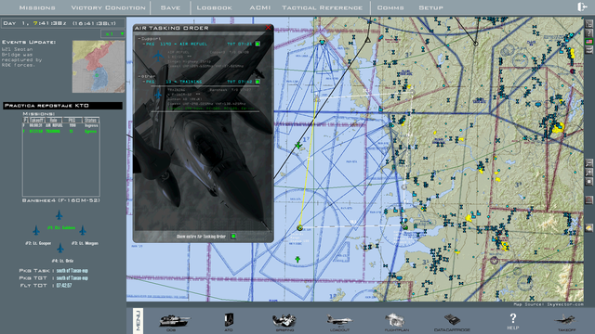Select #4 aircraft icon in formation

click(59, 248)
